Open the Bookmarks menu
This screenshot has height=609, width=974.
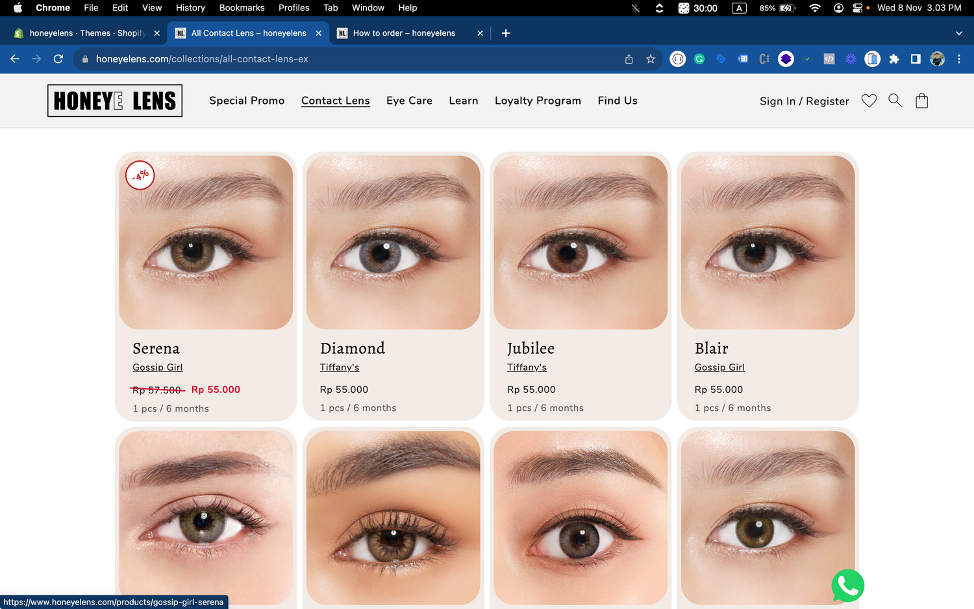tap(242, 8)
